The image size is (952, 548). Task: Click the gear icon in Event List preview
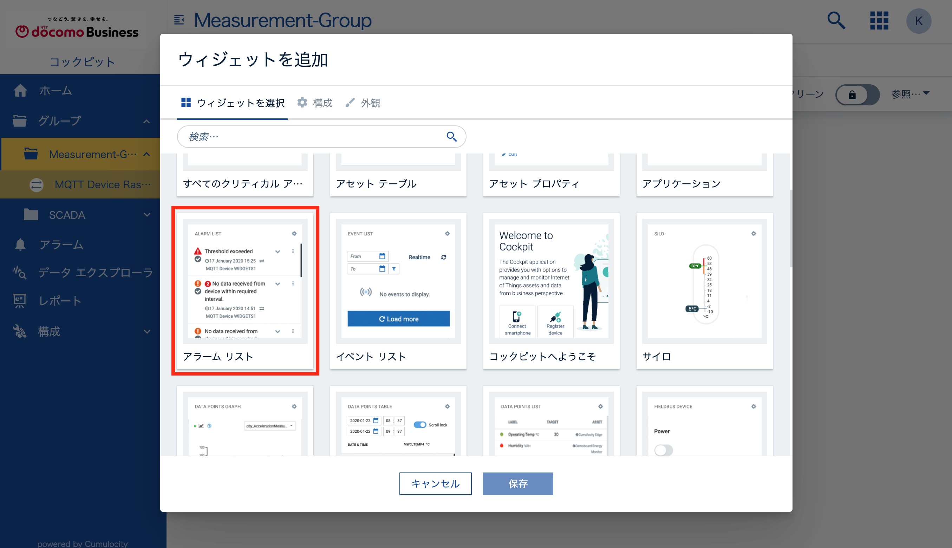448,234
